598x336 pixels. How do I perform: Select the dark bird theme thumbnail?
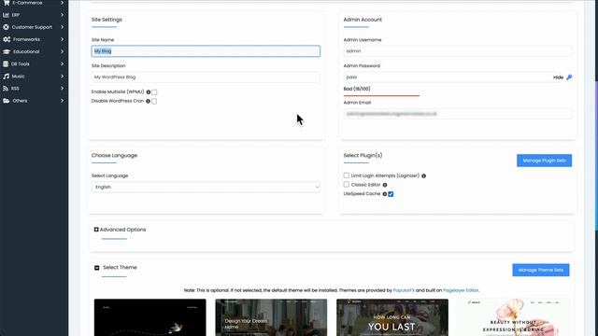(149, 317)
